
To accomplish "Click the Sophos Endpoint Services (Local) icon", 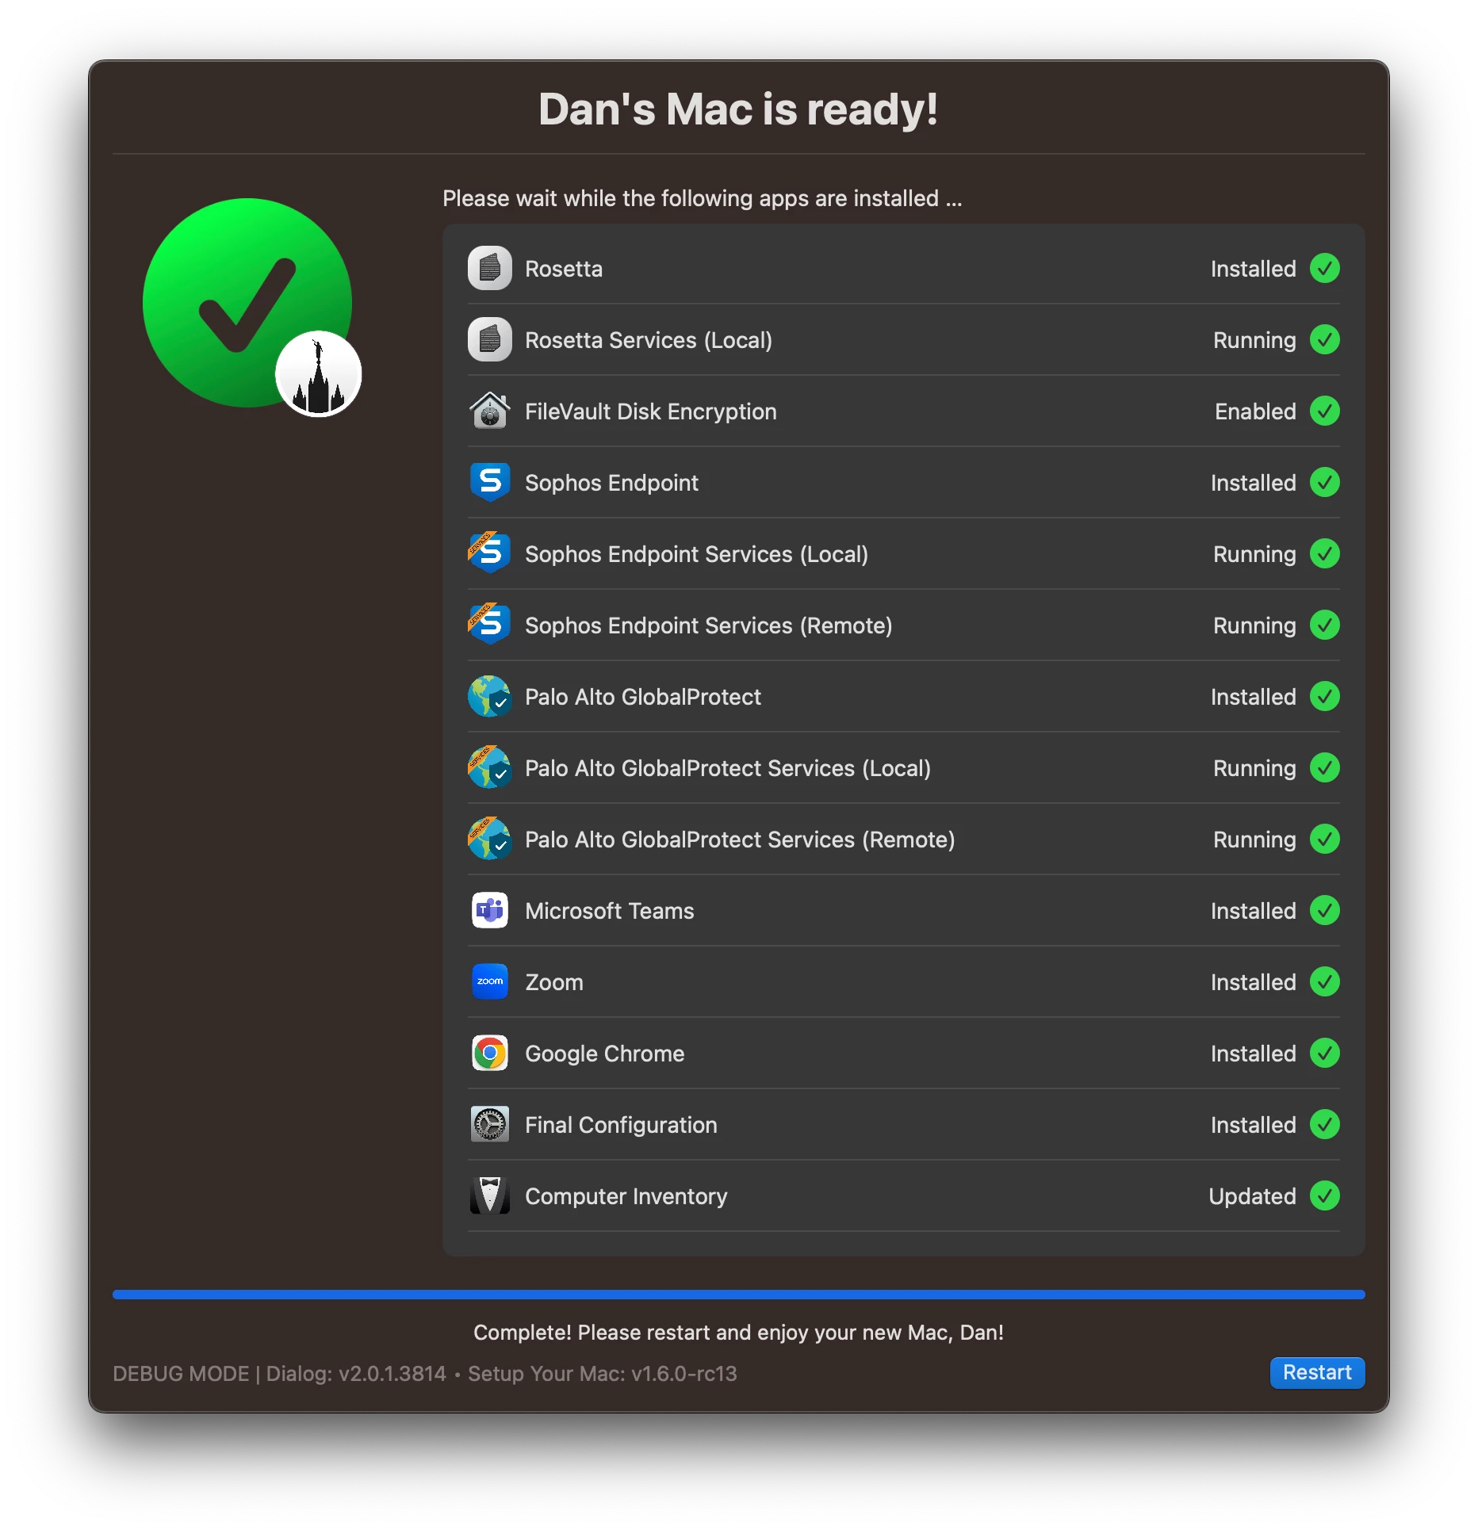I will click(489, 553).
